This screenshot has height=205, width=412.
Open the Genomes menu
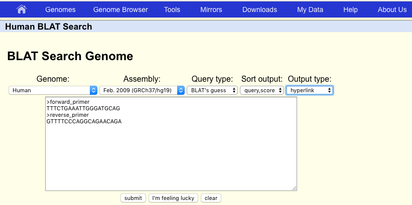[60, 10]
